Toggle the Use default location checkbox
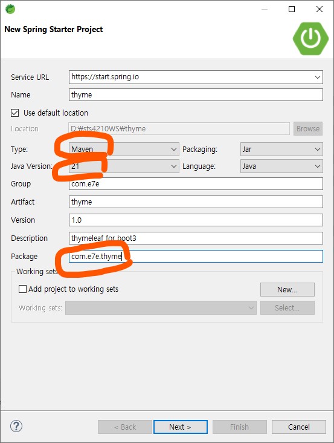The height and width of the screenshot is (443, 334). pos(15,113)
